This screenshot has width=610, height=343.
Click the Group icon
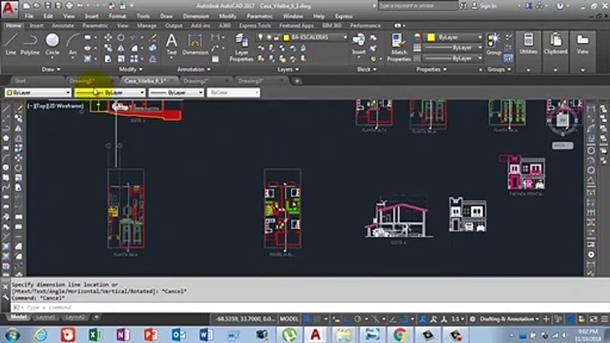tap(493, 44)
